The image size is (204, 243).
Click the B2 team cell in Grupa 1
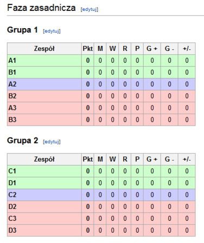(44, 96)
